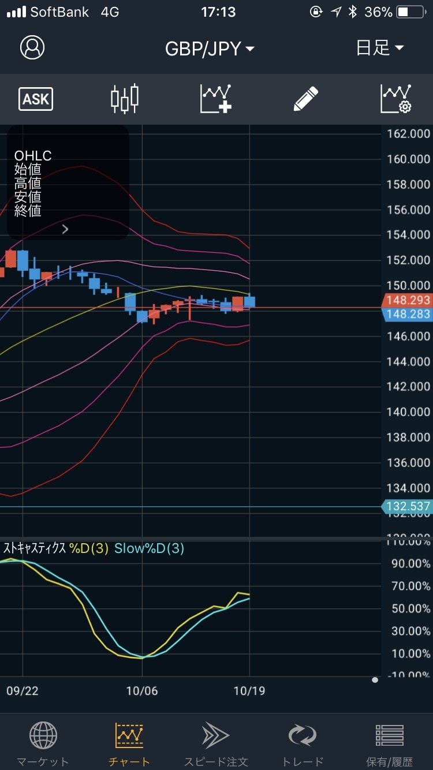Screen dimensions: 433x770
Task: Click the 150.000 price axis label
Action: pos(408,285)
